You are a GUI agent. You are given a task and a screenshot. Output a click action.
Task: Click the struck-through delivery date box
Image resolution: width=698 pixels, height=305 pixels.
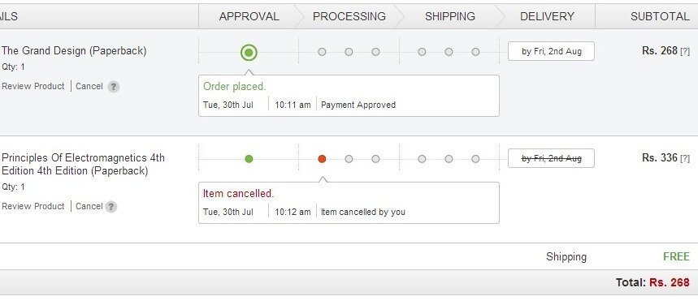(x=551, y=158)
